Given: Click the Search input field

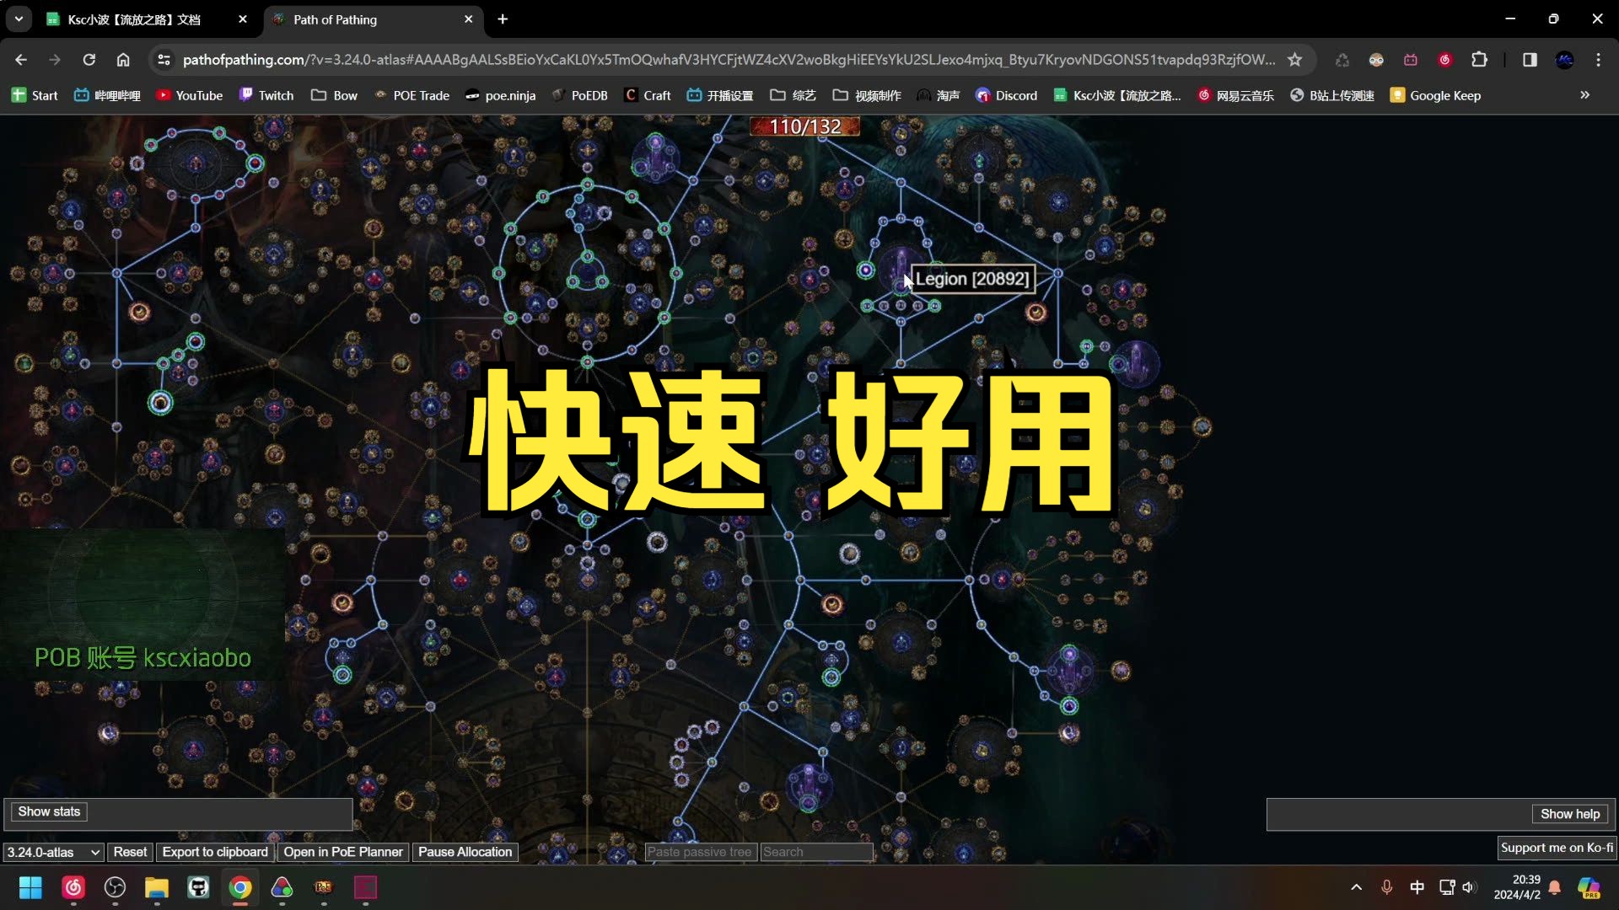Looking at the screenshot, I should point(816,852).
